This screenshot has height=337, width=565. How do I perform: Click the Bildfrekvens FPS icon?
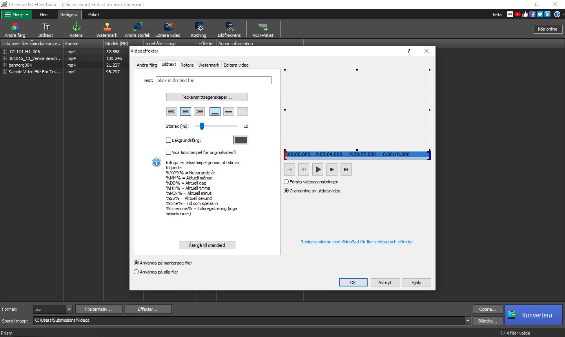tap(230, 30)
